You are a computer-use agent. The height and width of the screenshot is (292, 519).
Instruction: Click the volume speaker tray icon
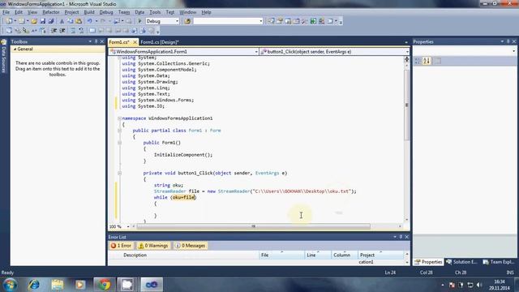click(479, 285)
